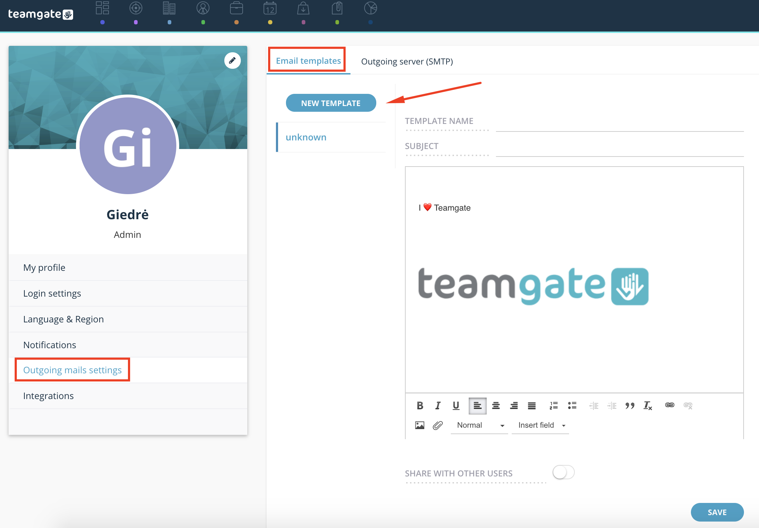Justify text in the editor

[x=532, y=405]
